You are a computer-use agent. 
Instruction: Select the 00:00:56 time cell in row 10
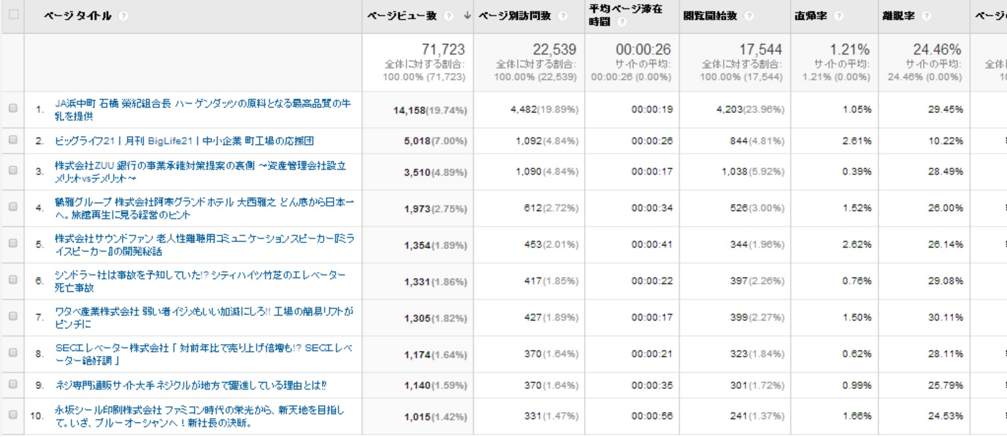[x=652, y=416]
